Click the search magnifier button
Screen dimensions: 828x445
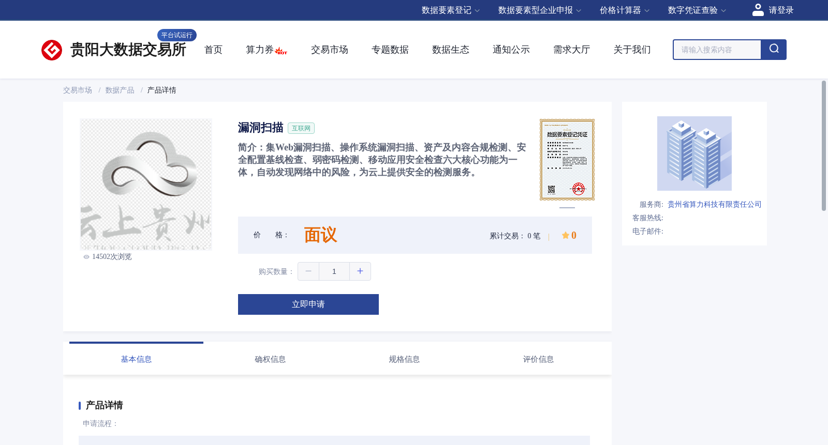pos(774,50)
